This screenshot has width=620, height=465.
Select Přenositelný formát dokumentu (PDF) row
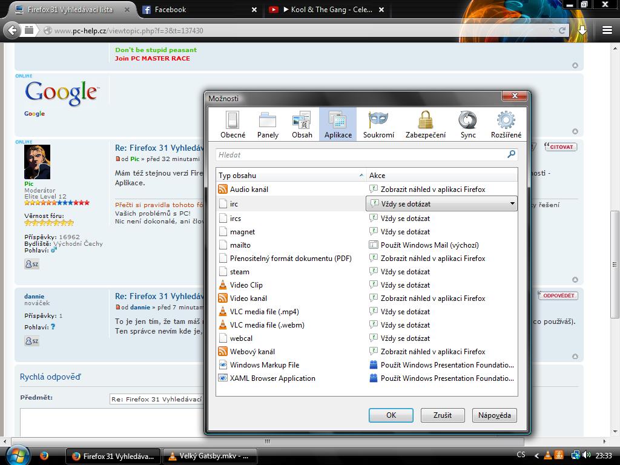click(x=366, y=258)
